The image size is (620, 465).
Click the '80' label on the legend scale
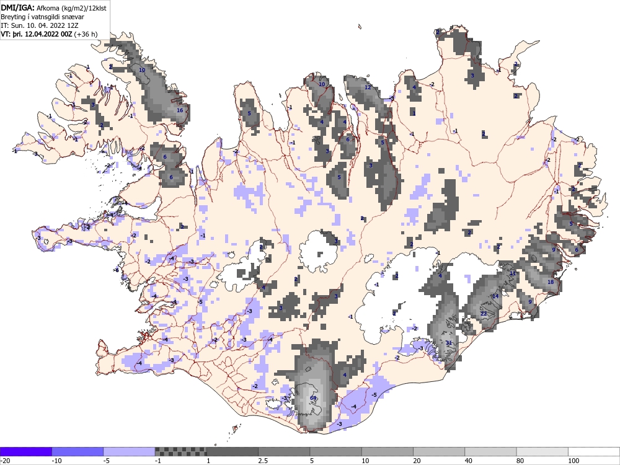coord(520,461)
